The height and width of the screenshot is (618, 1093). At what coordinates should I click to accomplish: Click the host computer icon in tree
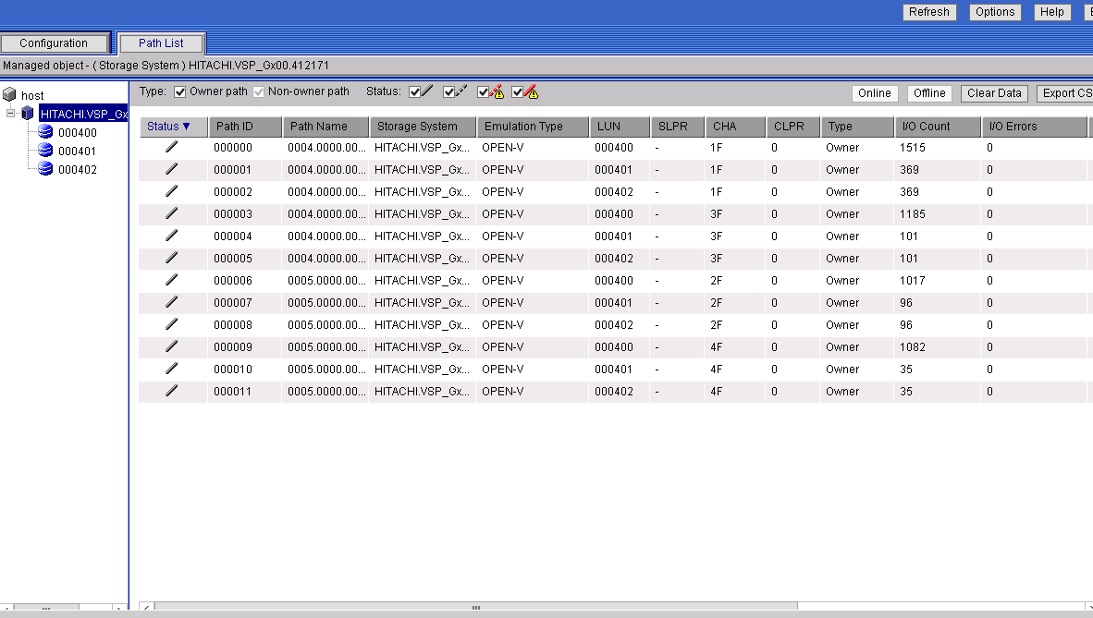coord(9,95)
